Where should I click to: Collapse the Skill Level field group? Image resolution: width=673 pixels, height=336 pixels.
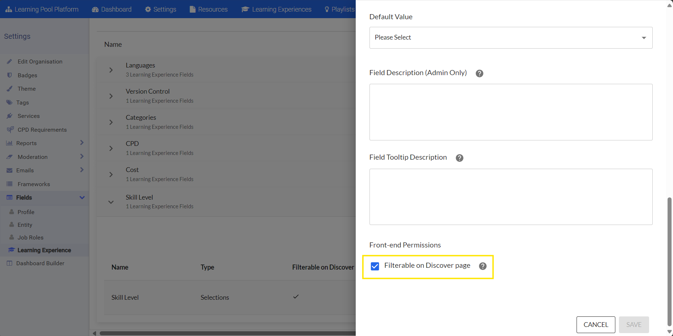pyautogui.click(x=111, y=202)
